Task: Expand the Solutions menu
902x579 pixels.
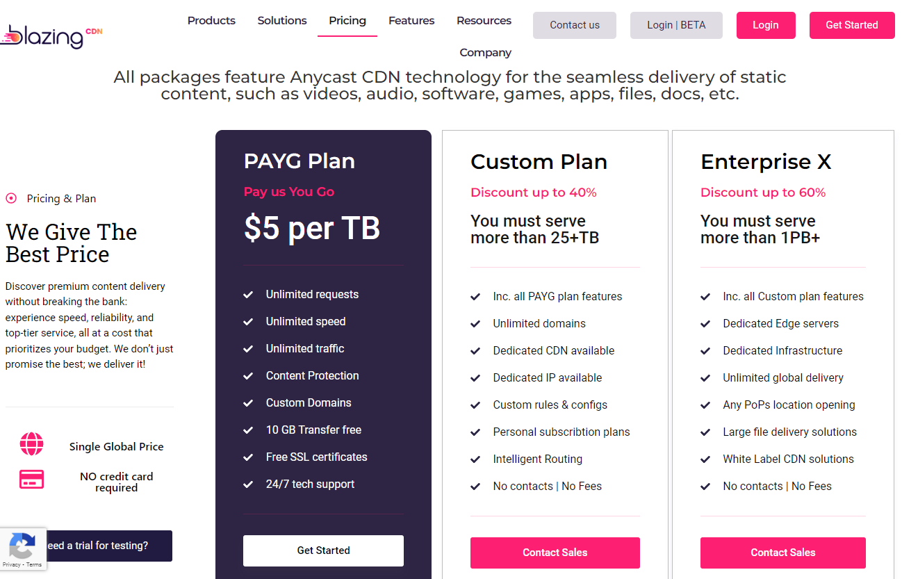Action: [282, 20]
